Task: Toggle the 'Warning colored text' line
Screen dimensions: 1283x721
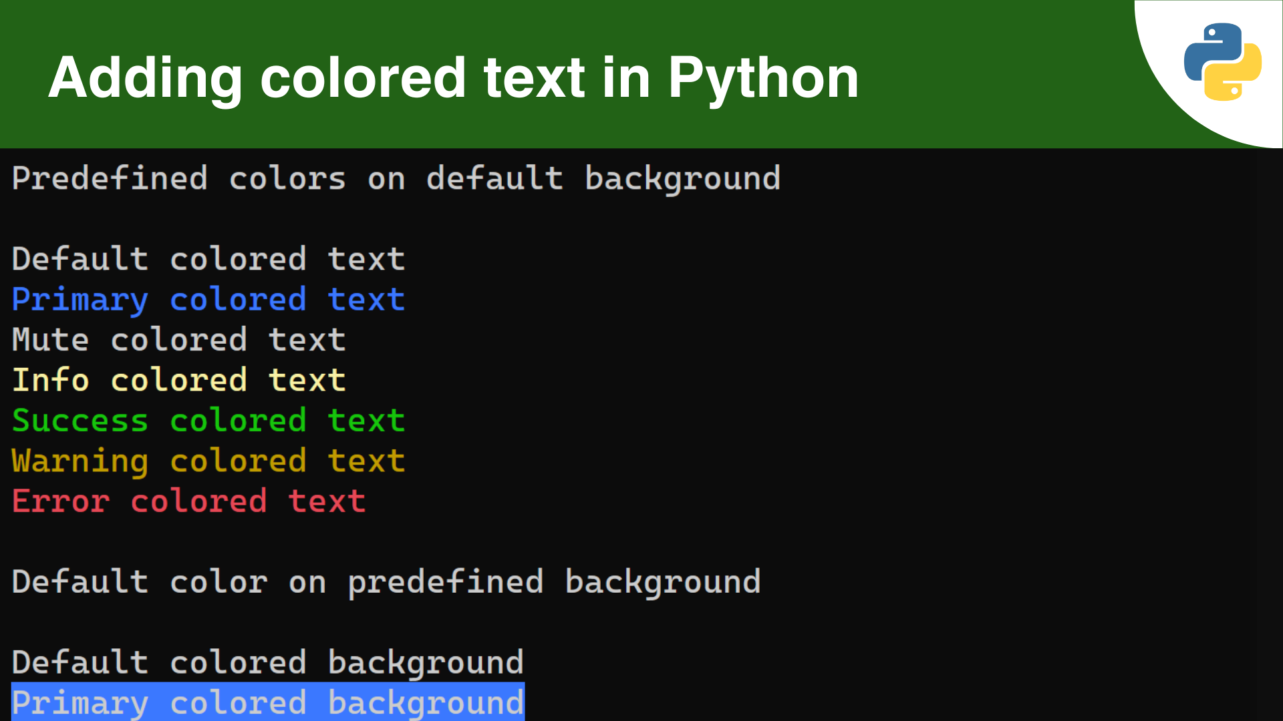Action: [x=207, y=460]
